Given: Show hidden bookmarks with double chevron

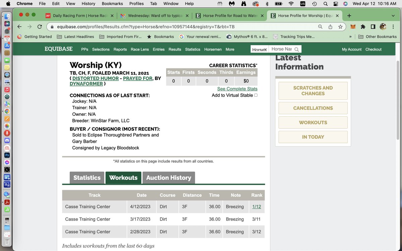Looking at the screenshot, I should point(350,36).
